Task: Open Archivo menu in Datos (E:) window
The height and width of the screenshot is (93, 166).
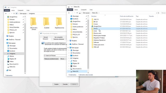Action: click(70, 10)
